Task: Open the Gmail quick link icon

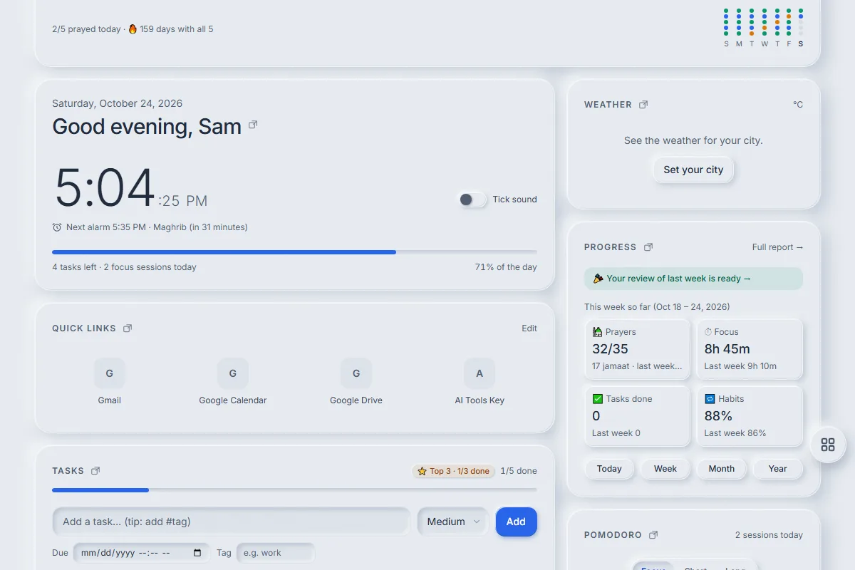Action: [x=110, y=373]
